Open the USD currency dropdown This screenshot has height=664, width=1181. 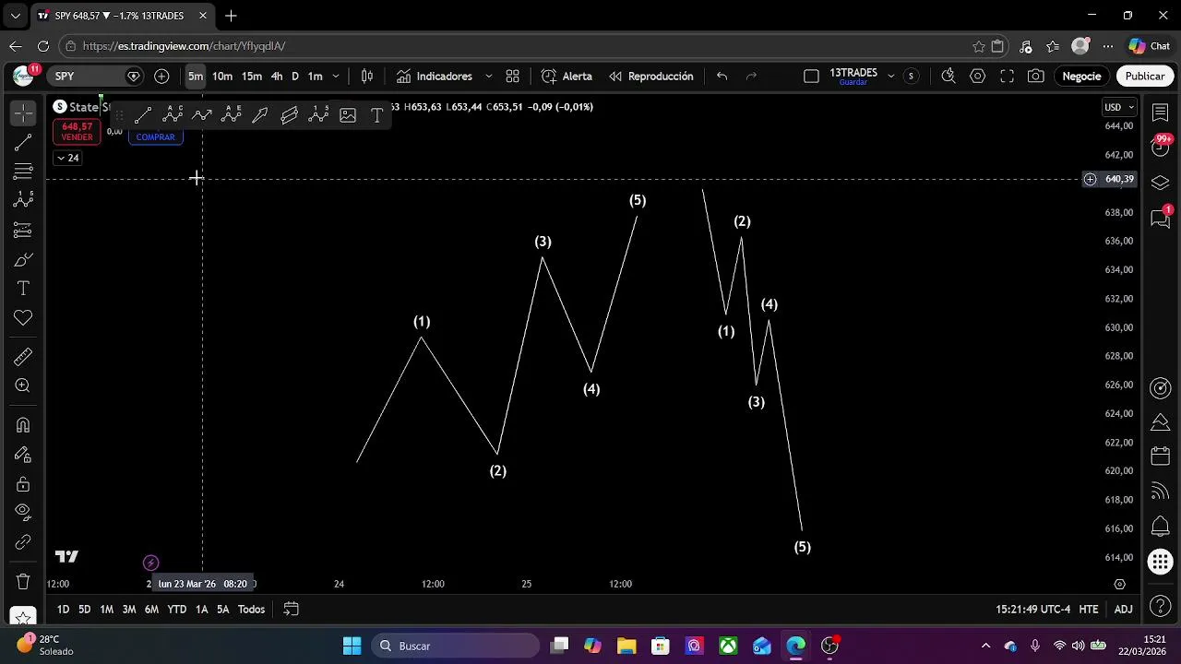coord(1119,107)
